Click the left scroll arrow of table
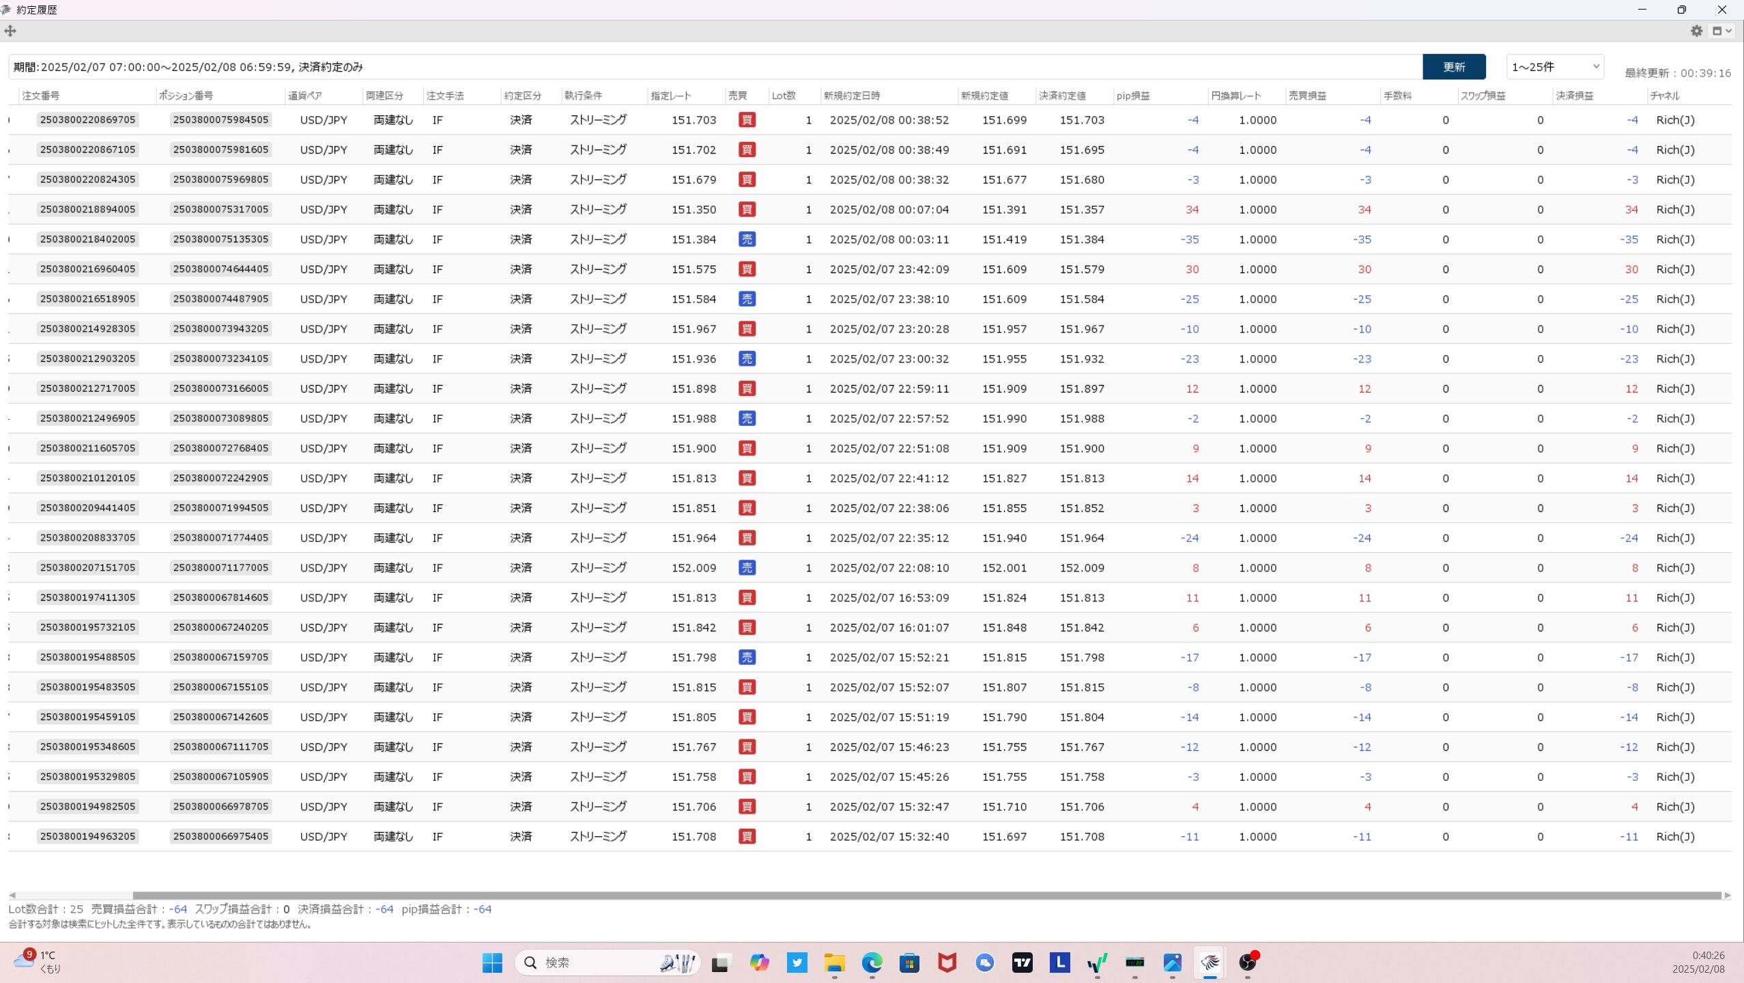 click(x=12, y=895)
